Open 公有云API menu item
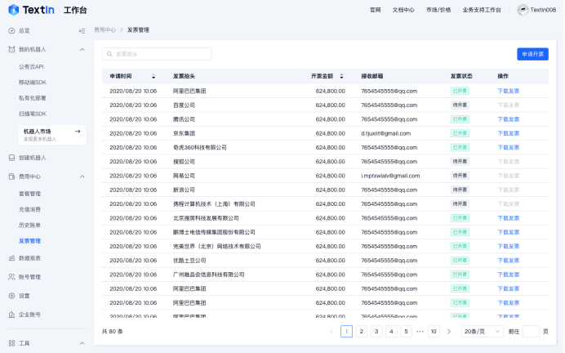The width and height of the screenshot is (565, 353). (31, 67)
